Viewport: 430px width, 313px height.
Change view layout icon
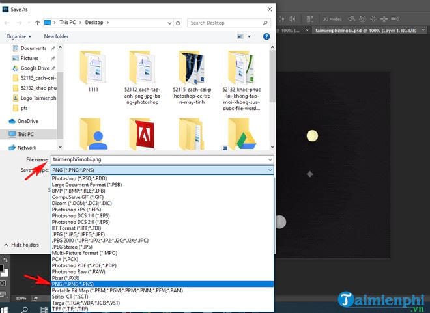click(x=240, y=36)
